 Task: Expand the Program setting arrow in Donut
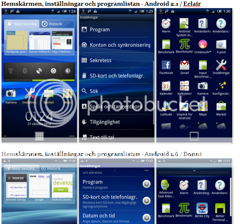[x=147, y=184]
